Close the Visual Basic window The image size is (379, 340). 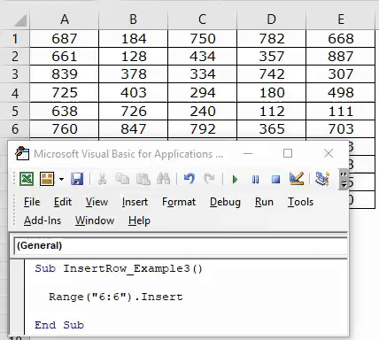pos(329,153)
